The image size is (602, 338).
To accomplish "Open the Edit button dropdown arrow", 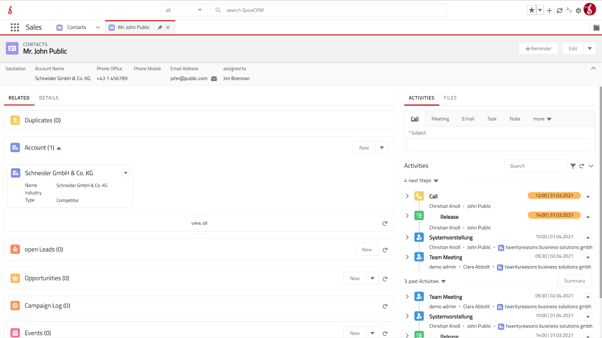I will click(x=590, y=49).
